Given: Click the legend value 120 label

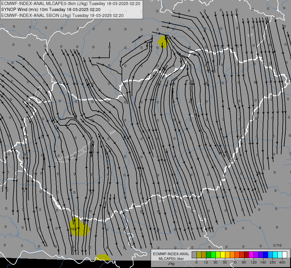Looking at the screenshot, I should (254, 262).
